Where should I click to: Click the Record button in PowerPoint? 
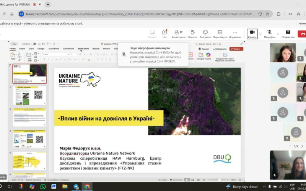[203, 49]
